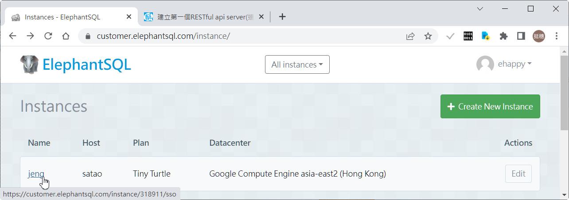Open the Chrome profile avatar
569x200 pixels.
538,36
